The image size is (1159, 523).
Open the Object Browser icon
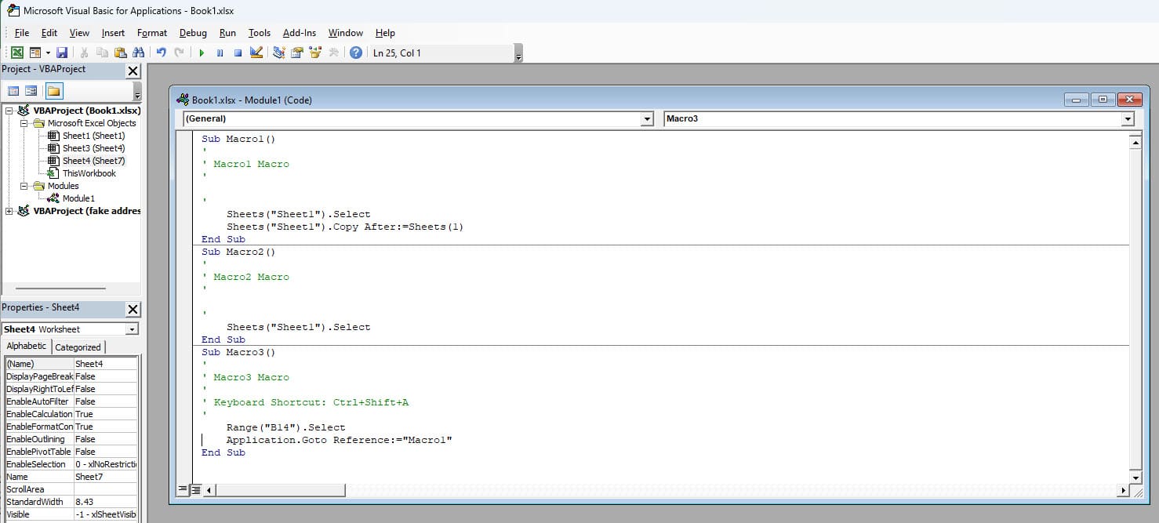pos(315,53)
